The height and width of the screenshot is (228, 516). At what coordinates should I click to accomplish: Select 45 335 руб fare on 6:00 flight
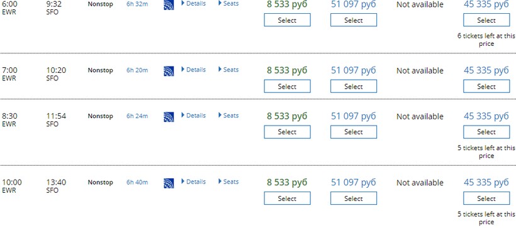(x=486, y=20)
